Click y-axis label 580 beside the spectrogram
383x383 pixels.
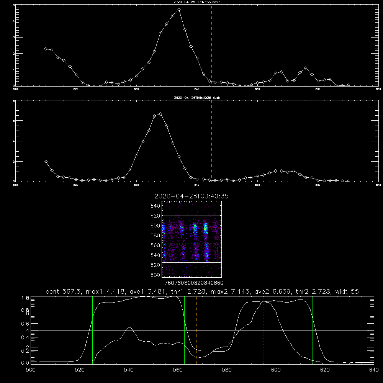[x=155, y=236]
